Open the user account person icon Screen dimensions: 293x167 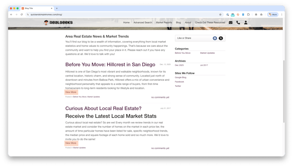[246, 22]
